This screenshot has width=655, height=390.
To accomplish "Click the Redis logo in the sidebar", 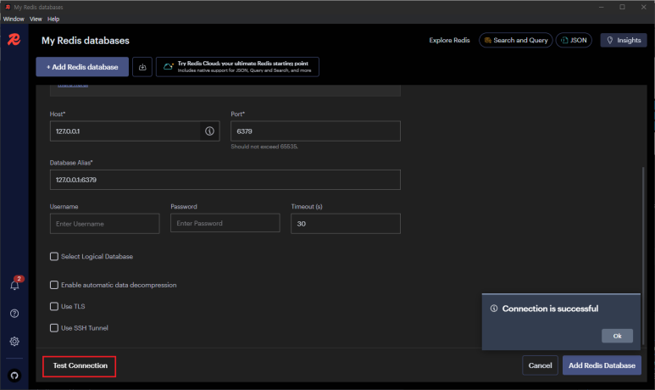I will pyautogui.click(x=14, y=40).
